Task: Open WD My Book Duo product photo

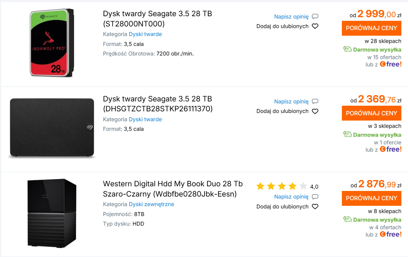Action: coord(52,213)
